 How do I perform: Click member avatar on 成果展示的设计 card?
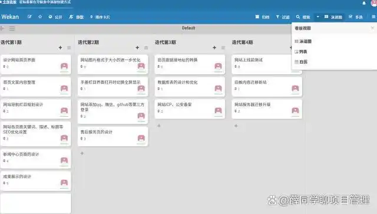(x=64, y=183)
